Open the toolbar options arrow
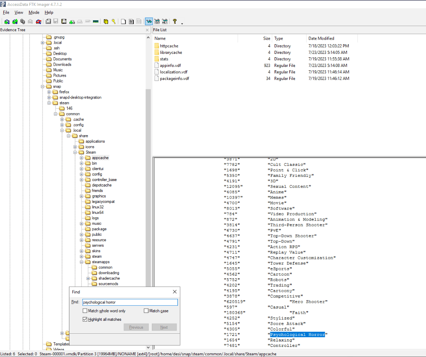Screen dimensions: 426x357 182,24
